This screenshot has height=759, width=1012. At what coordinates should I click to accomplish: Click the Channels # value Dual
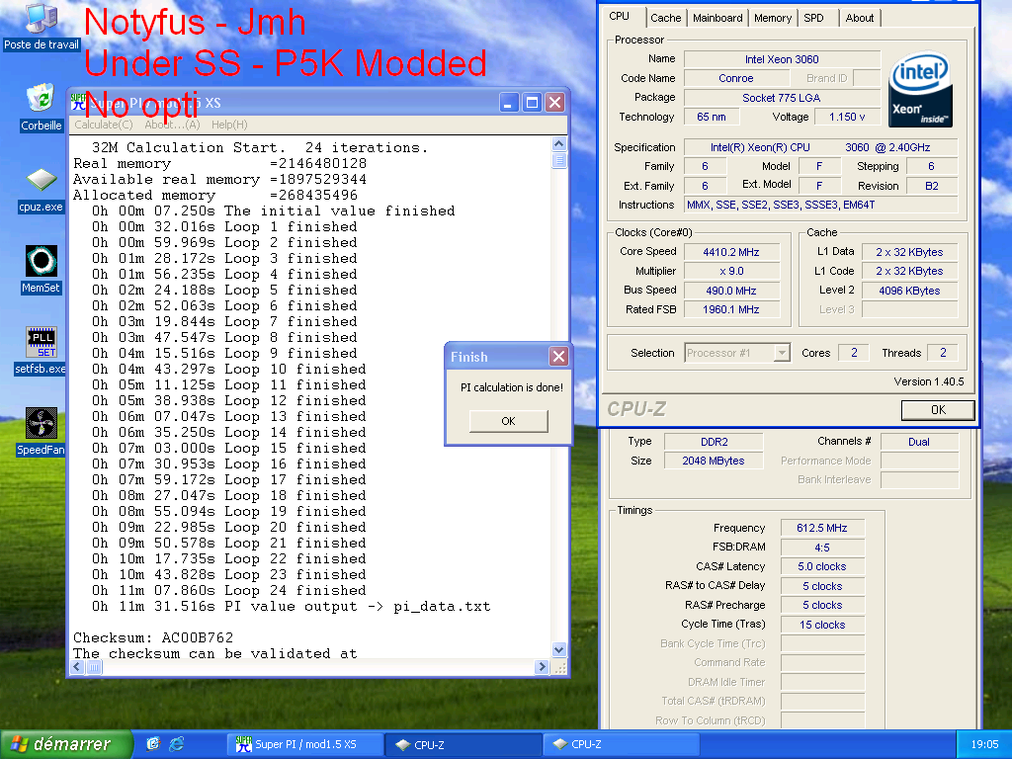(919, 442)
